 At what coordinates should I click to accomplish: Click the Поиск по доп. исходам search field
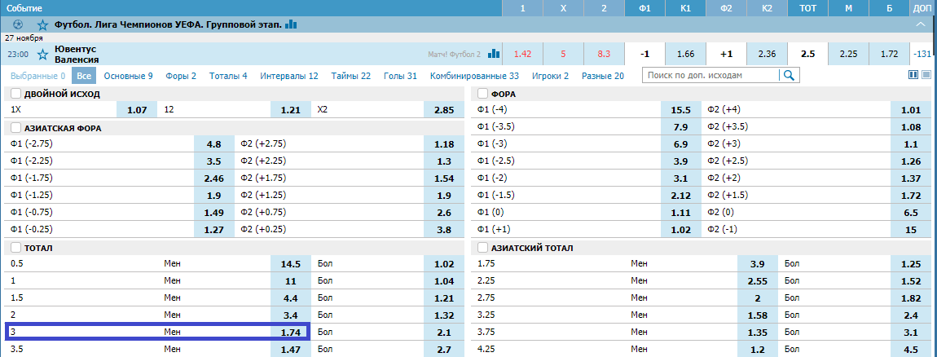click(710, 75)
